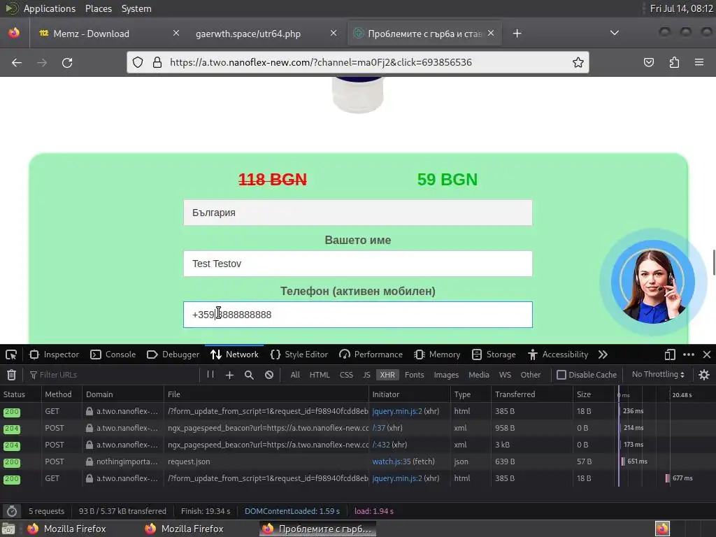This screenshot has width=716, height=537.
Task: Switch to the Console panel
Action: coord(113,355)
